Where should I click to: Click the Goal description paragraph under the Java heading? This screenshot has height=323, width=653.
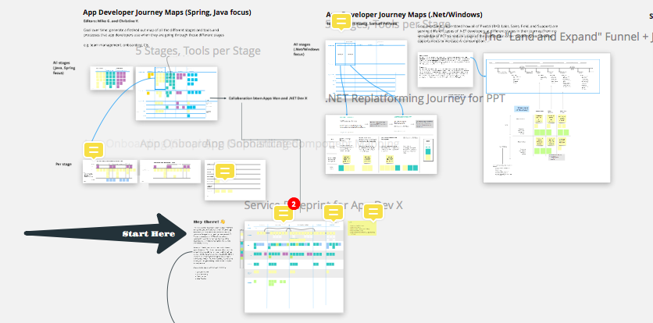click(x=154, y=33)
